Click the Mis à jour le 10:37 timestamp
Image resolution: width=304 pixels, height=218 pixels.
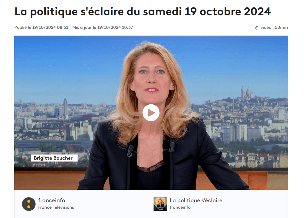point(103,27)
